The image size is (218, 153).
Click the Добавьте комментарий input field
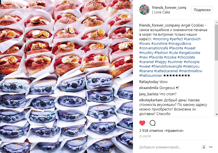(169, 147)
